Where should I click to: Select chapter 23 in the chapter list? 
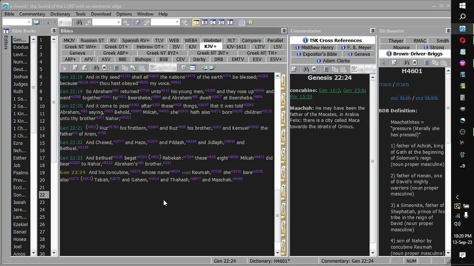43,202
